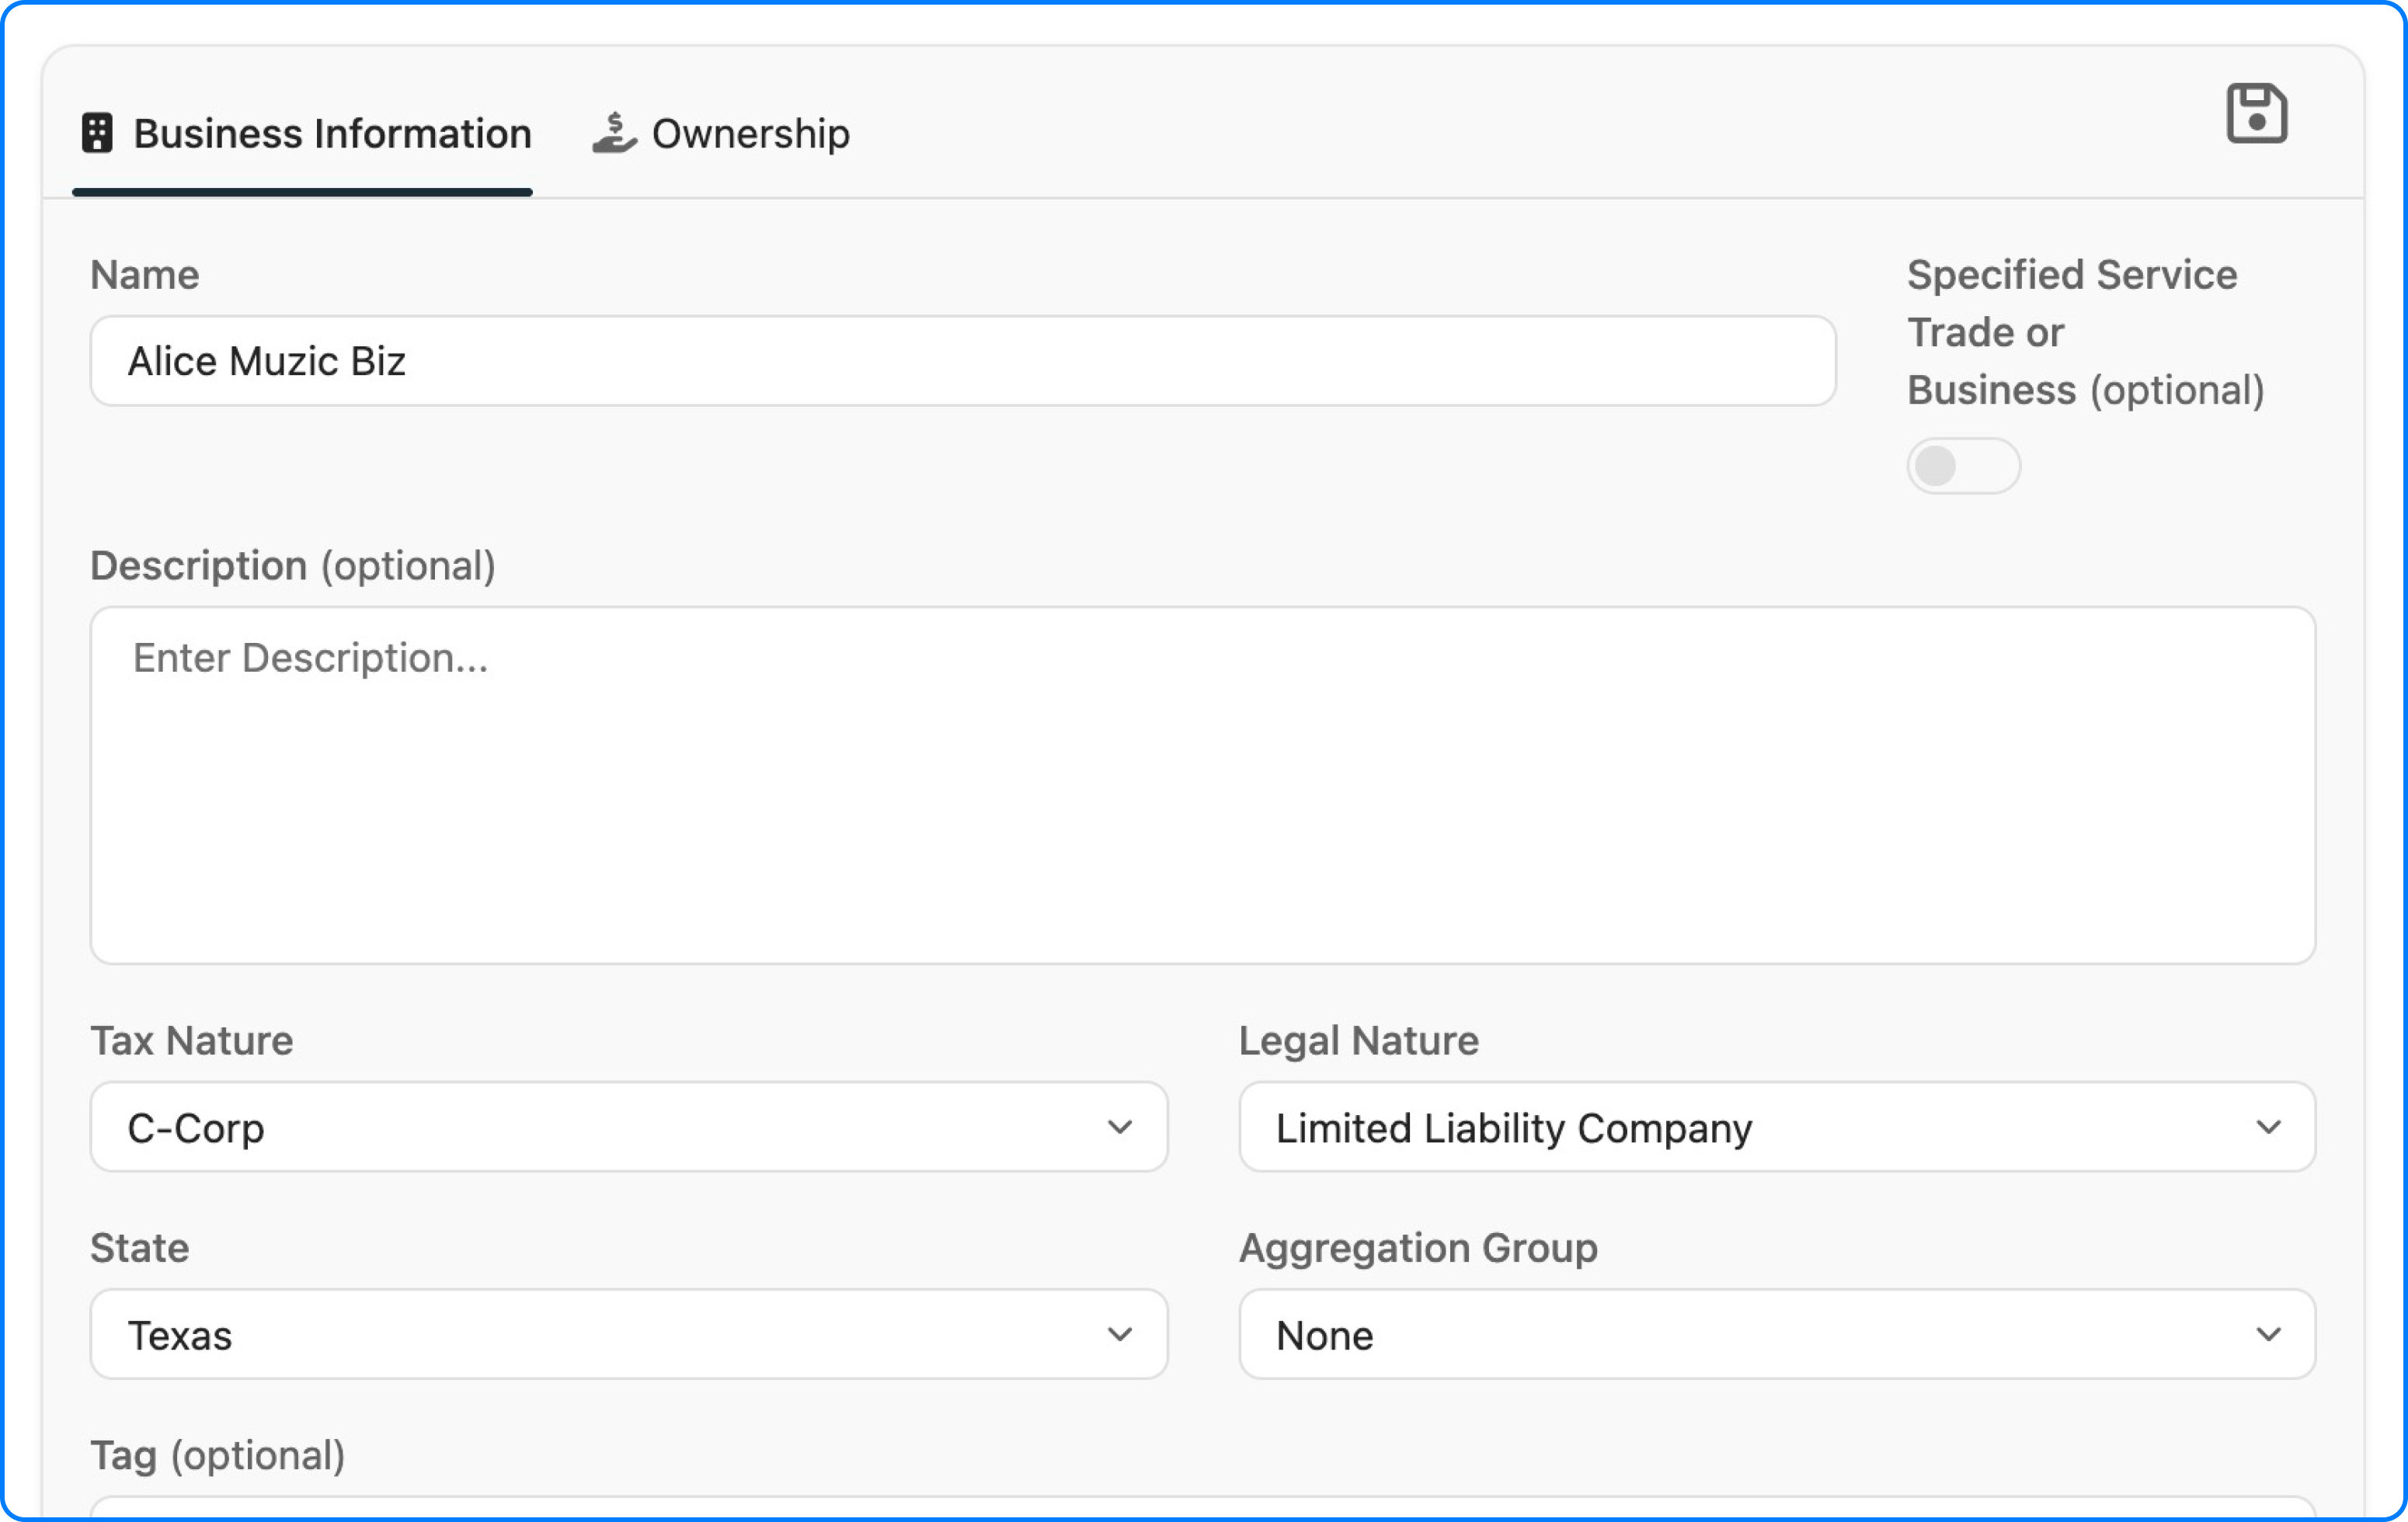Click the Name label above the input
2408x1522 pixels.
click(x=145, y=275)
